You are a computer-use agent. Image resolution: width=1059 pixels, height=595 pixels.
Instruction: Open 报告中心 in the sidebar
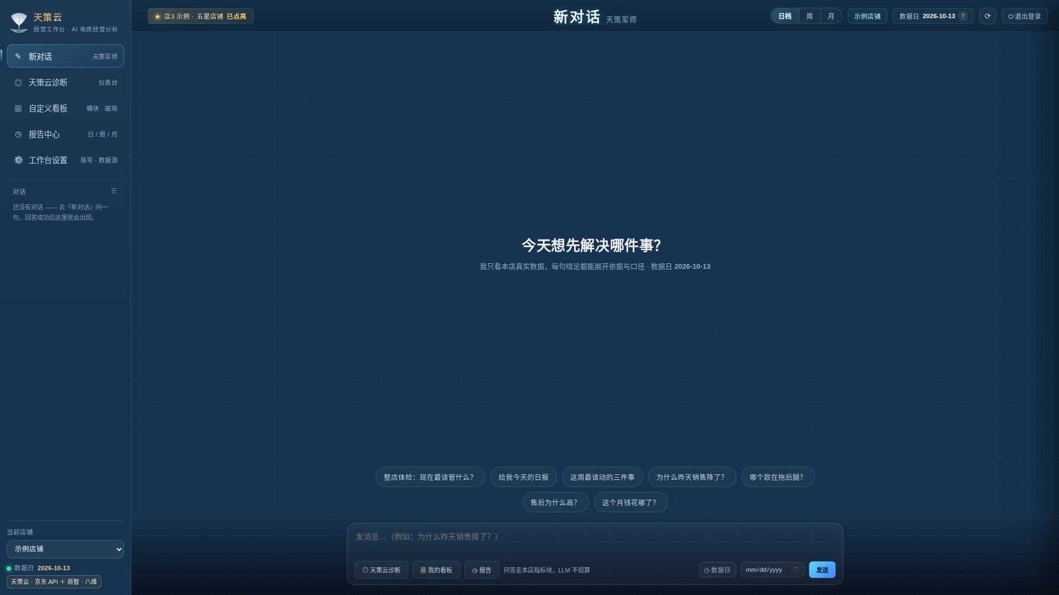click(x=65, y=135)
